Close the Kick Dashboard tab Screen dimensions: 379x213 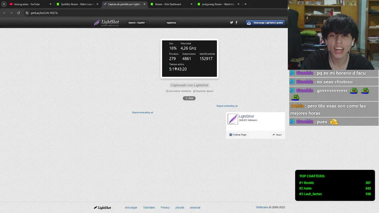tap(191, 4)
